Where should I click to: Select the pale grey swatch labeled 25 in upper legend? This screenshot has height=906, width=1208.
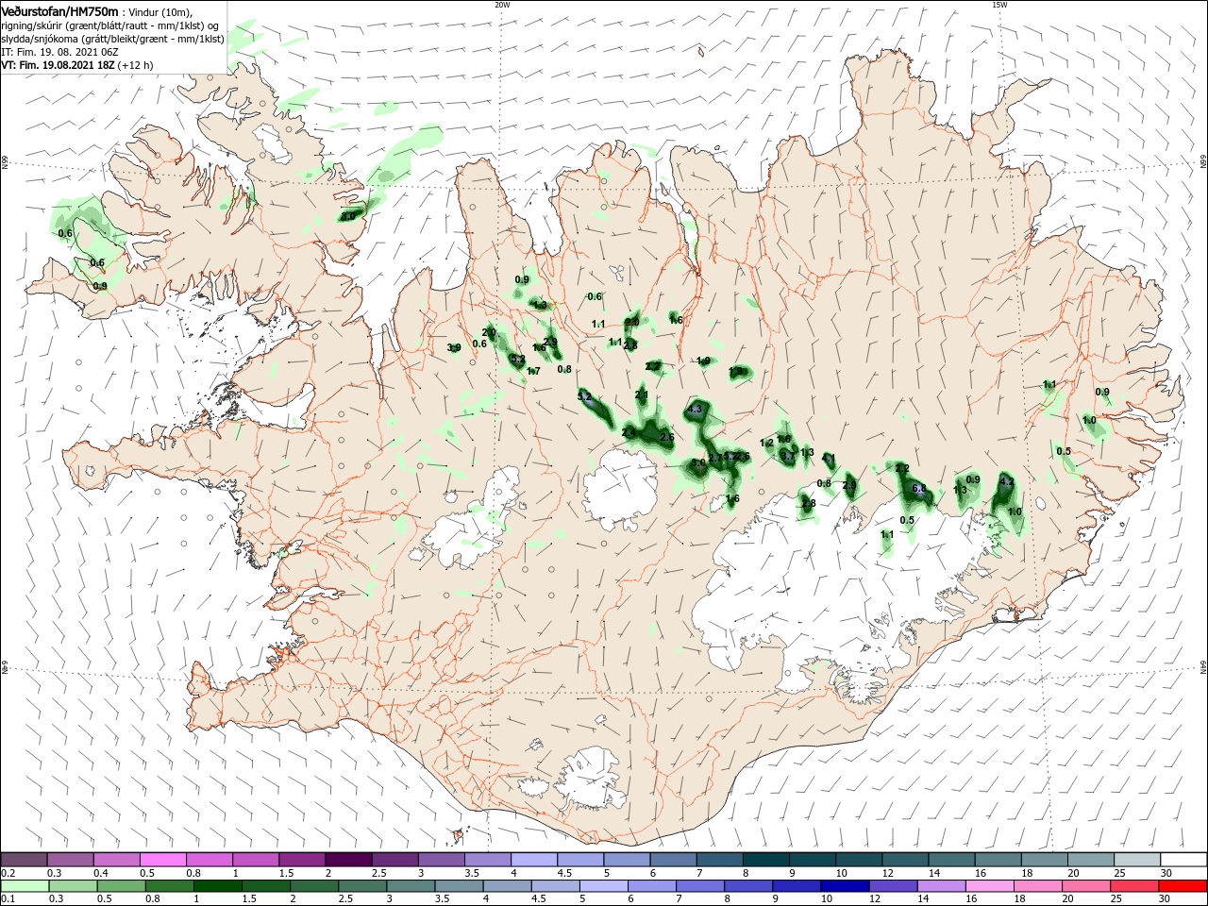pos(1137,860)
